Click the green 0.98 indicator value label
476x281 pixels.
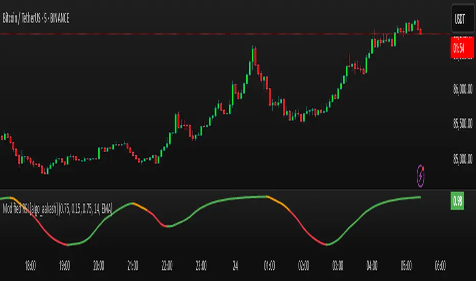coord(457,201)
